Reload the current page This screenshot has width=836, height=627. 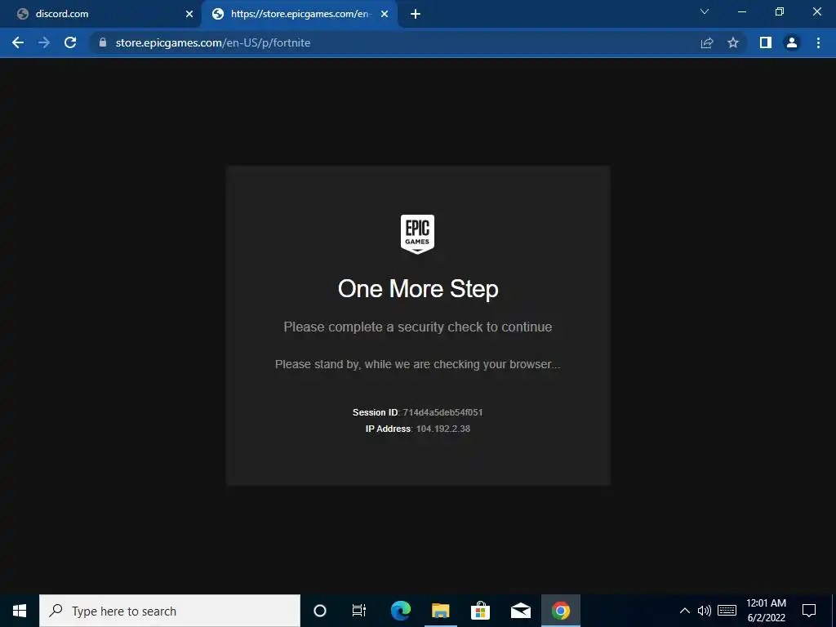pos(70,42)
